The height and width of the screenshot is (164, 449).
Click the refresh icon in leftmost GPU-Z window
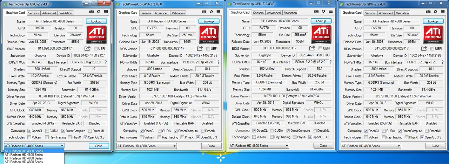tap(99, 12)
